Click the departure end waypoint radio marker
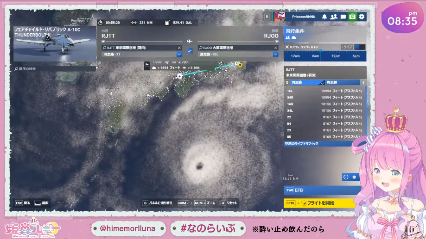The image size is (426, 239). tap(103, 42)
